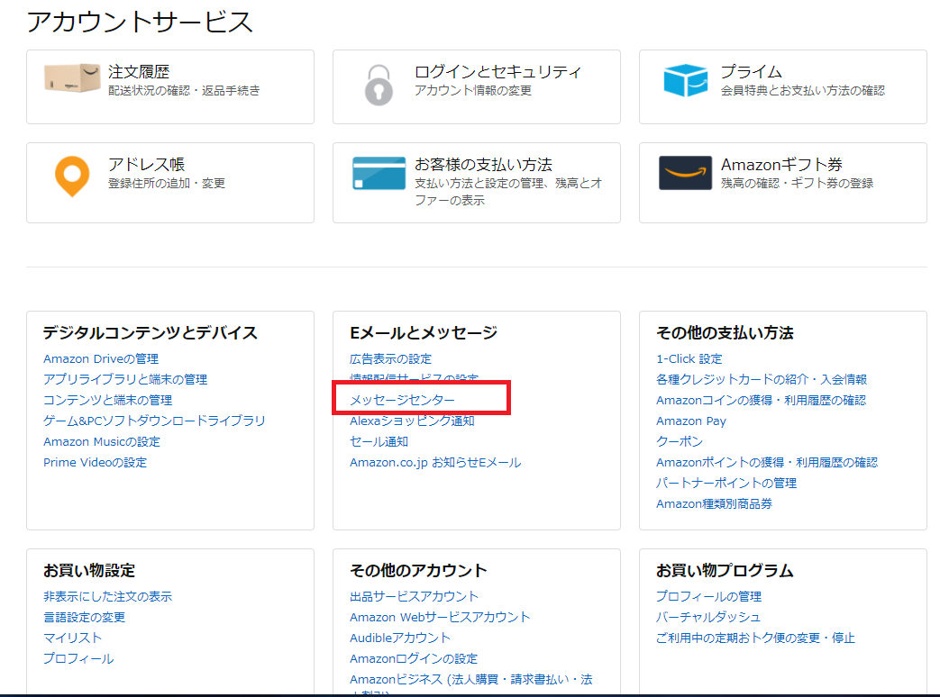Open Amazon.co.jp お知らせEメール link

435,462
